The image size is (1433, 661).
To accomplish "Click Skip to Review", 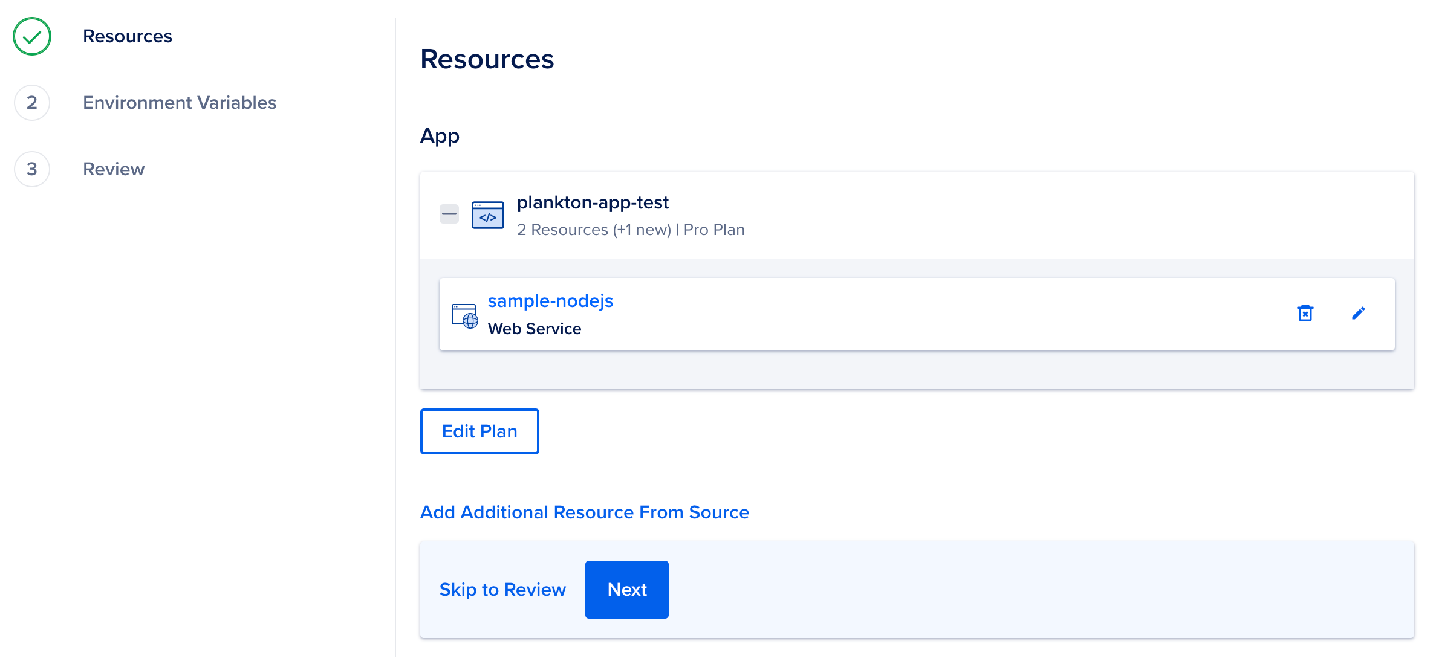I will click(x=502, y=590).
